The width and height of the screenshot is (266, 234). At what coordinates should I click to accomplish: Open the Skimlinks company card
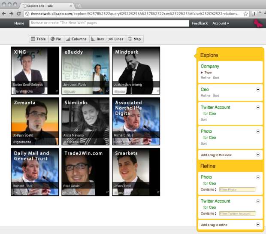point(85,121)
